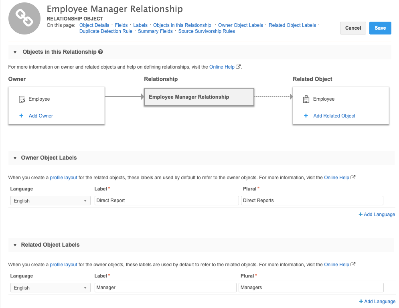Screen dimensions: 399x308
Task: Cancel editing the relationship
Action: click(x=353, y=28)
